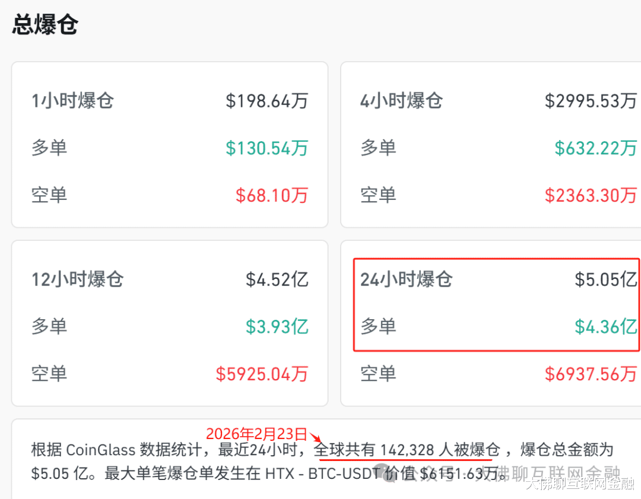Click the 12-hour short value $5925.04万
The height and width of the screenshot is (499, 641).
[x=262, y=374]
